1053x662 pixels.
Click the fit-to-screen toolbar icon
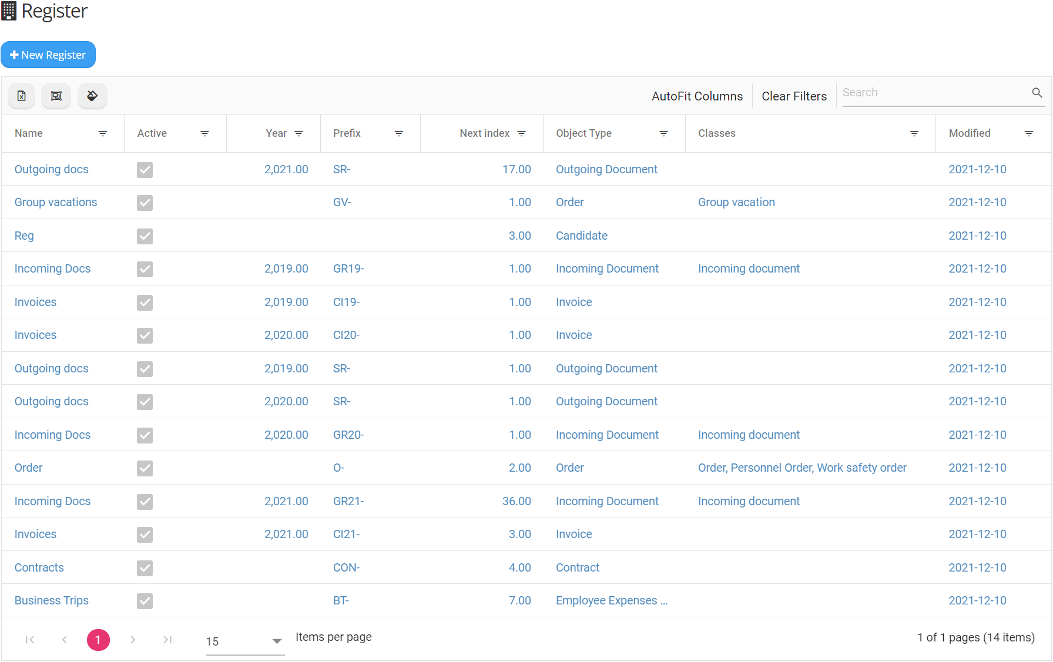(56, 96)
